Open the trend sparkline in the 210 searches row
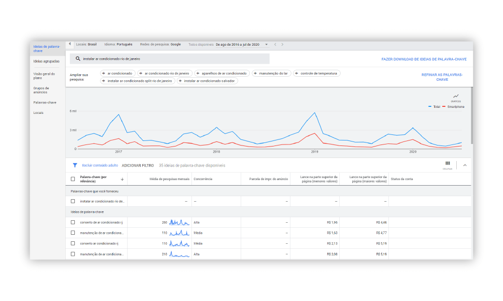The image size is (503, 301). pos(179,254)
